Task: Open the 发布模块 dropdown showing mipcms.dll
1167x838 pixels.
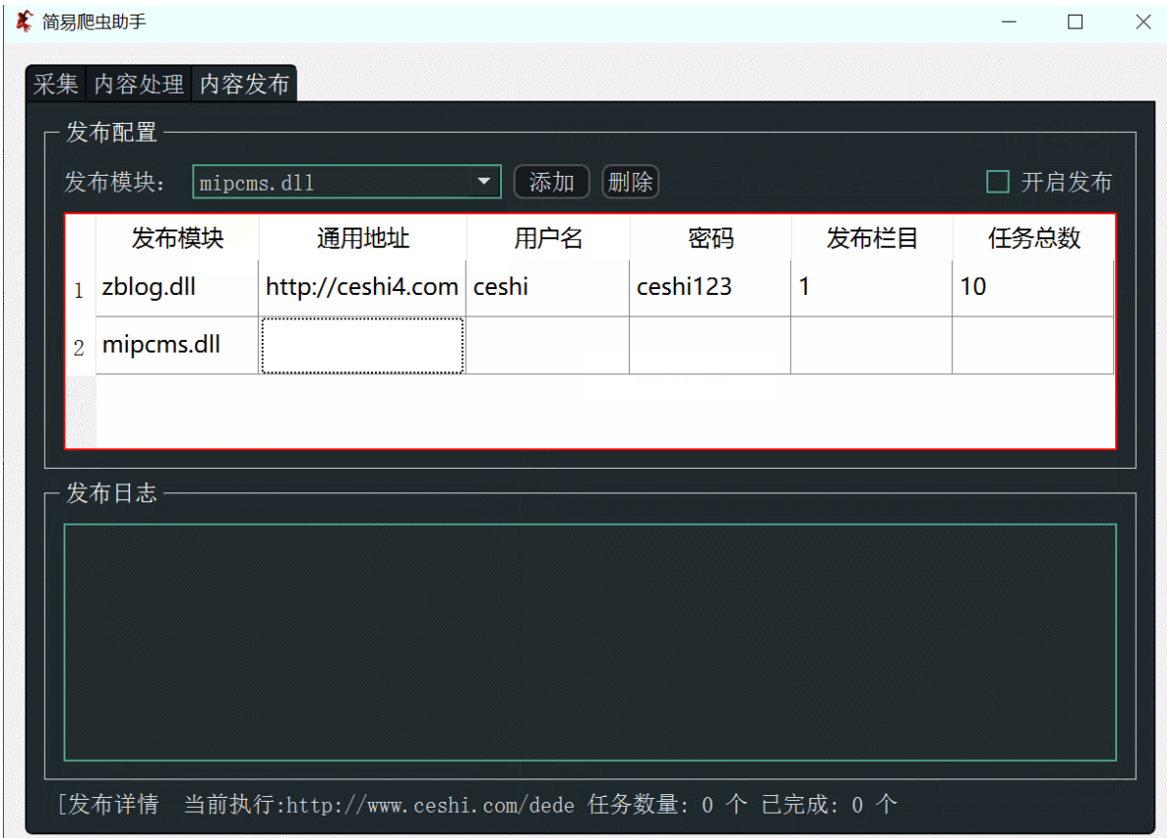Action: (x=347, y=182)
